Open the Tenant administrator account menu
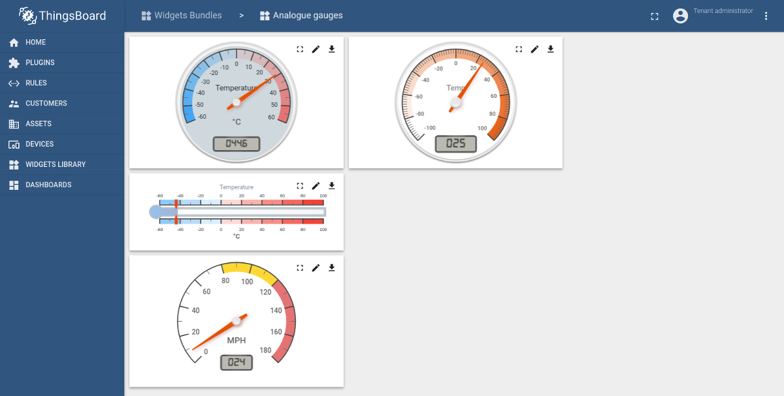This screenshot has width=784, height=396. click(680, 16)
